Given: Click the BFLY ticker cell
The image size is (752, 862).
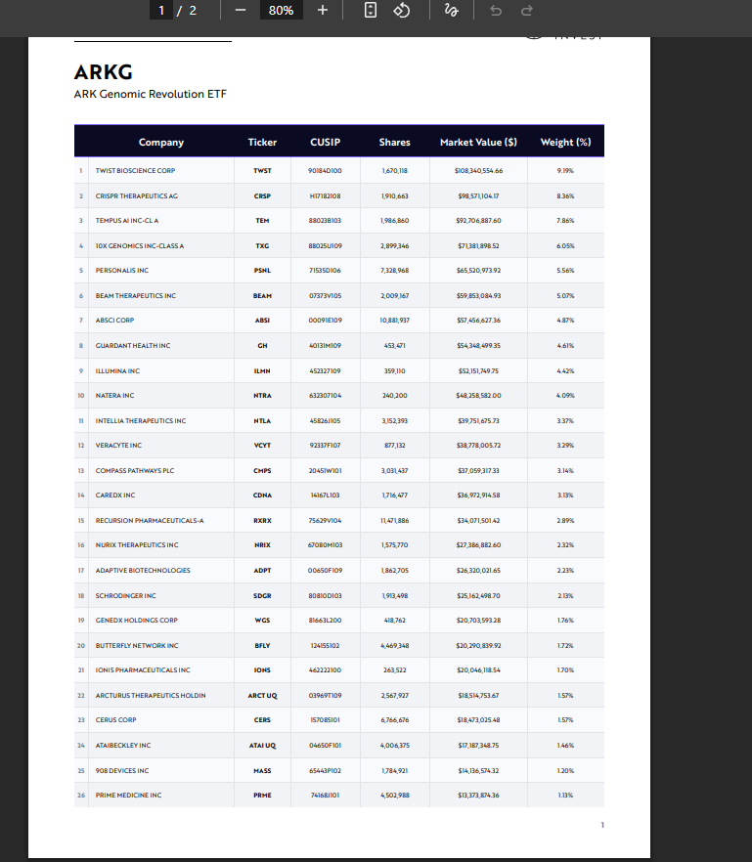Looking at the screenshot, I should click(262, 646).
